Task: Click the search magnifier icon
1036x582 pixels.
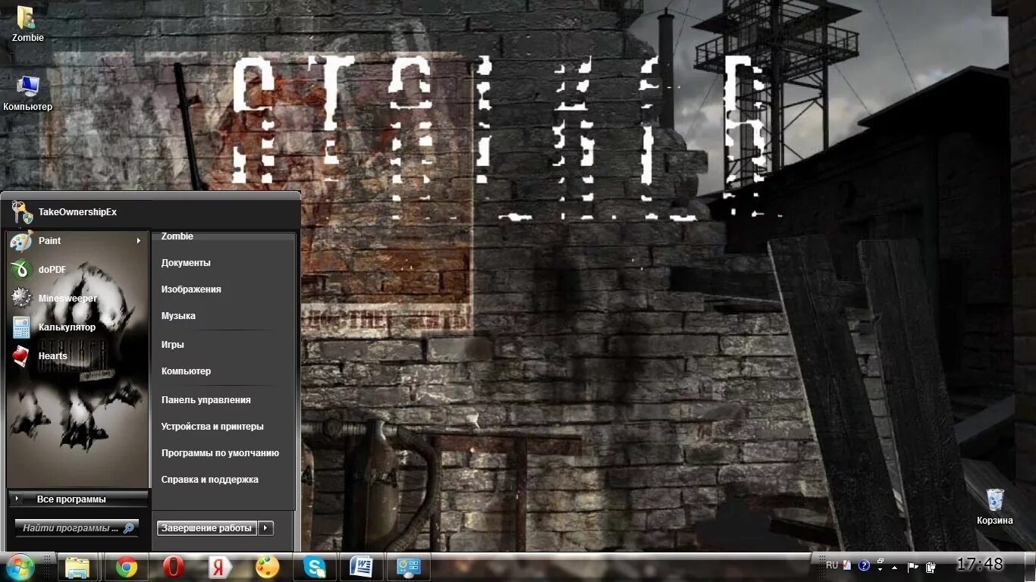Action: 129,528
